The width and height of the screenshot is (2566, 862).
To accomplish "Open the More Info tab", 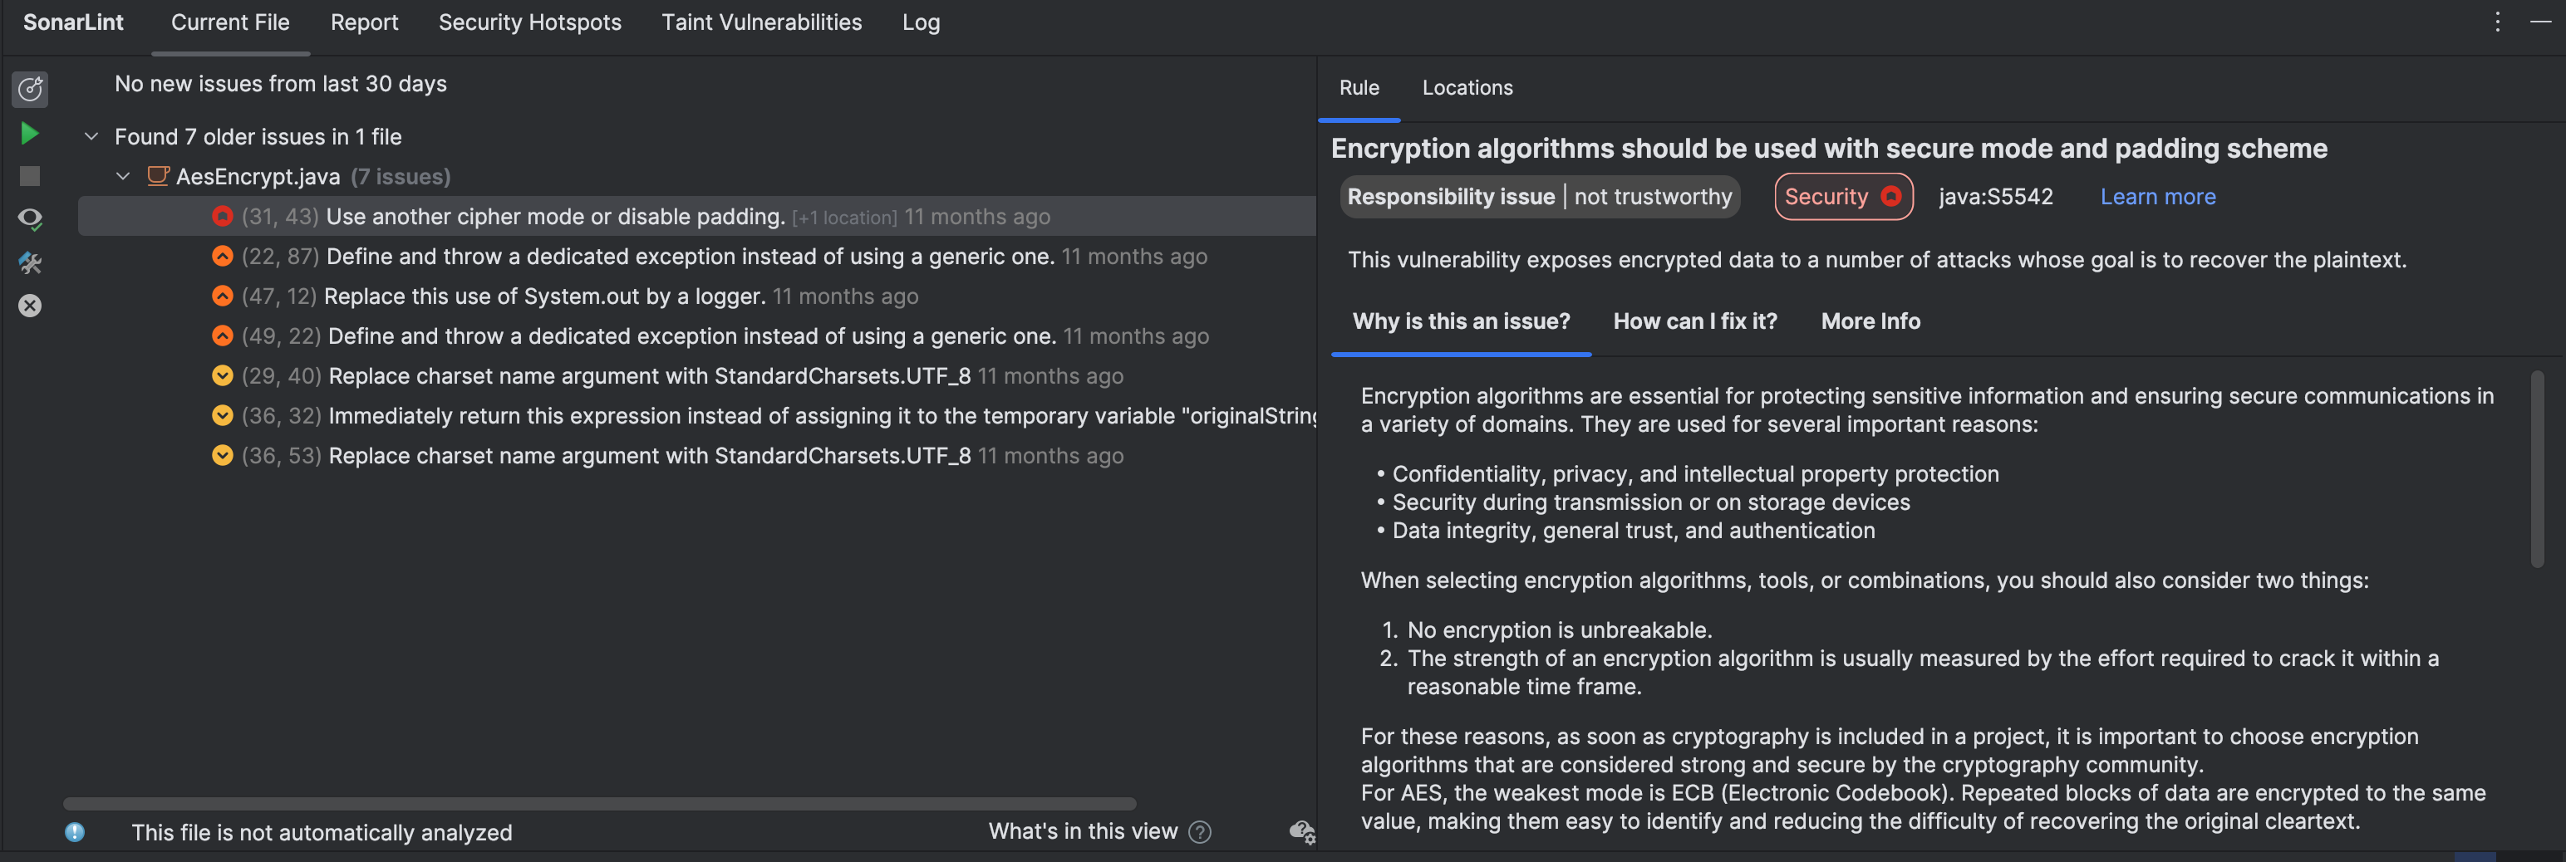I will (x=1870, y=321).
